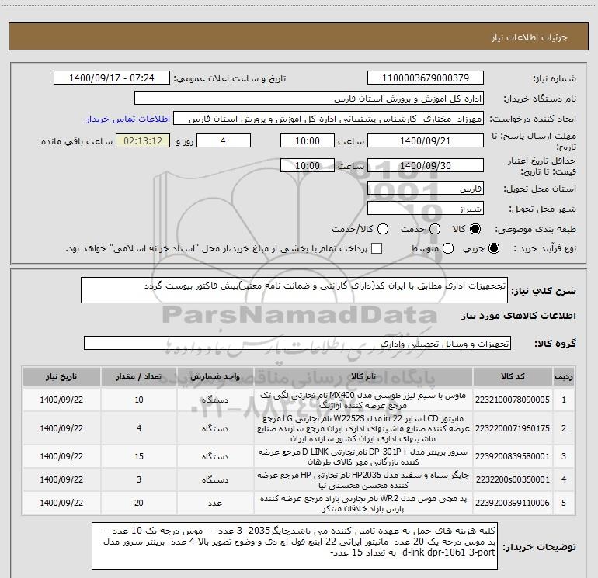The image size is (598, 578).
Task: Click the delivery province field فارس
Action: coord(426,189)
